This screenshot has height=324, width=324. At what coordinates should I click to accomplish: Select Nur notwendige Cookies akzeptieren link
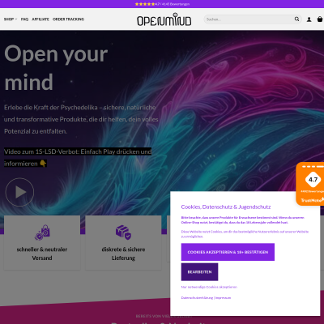(209, 287)
